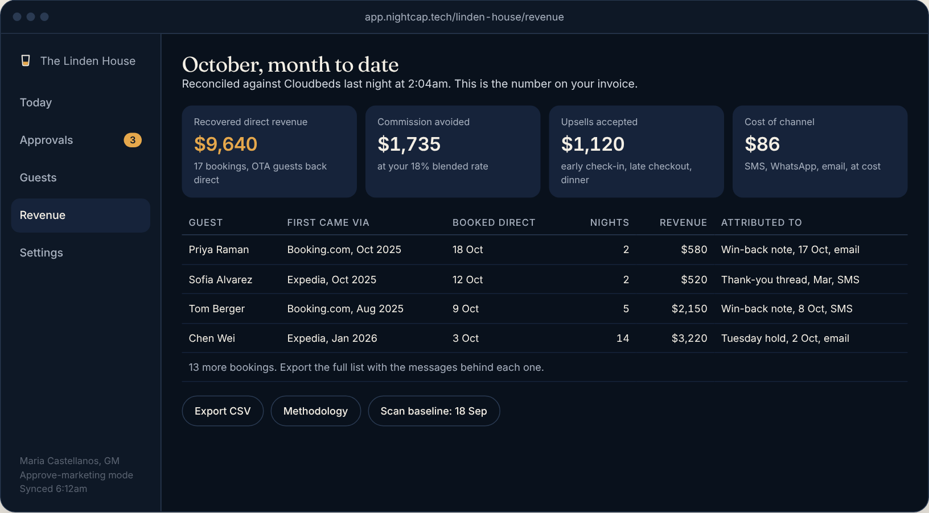Image resolution: width=929 pixels, height=513 pixels.
Task: Click the NIGHTS column header
Action: (x=609, y=222)
